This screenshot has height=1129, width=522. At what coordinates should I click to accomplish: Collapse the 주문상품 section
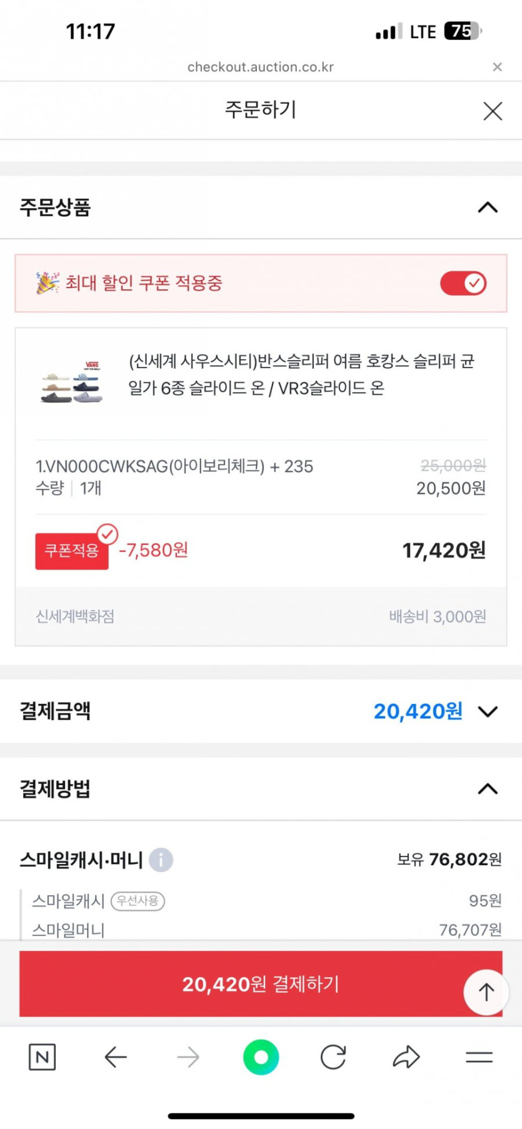pyautogui.click(x=488, y=208)
